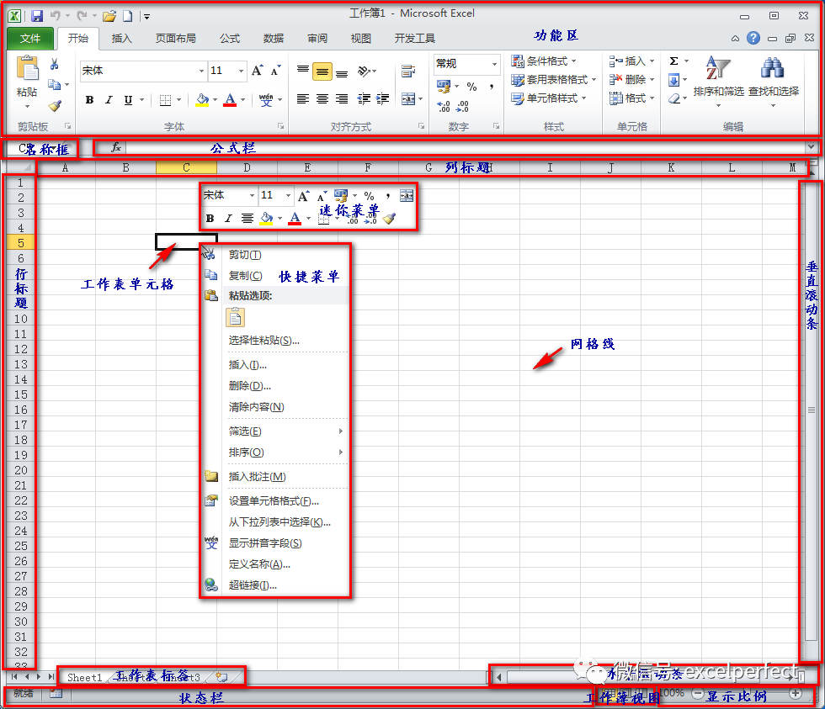Click the Increase Indent icon in alignment group
This screenshot has width=825, height=709.
(x=382, y=98)
